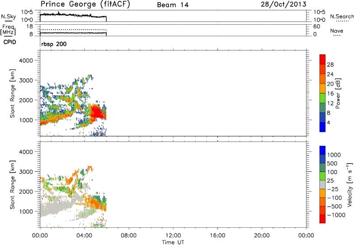The width and height of the screenshot is (354, 245).
Task: Click the 'Slant Range [km]' label of the velocity panel
Action: point(12,185)
